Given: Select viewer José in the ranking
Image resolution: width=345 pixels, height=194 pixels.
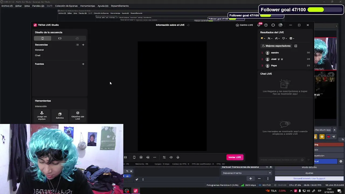Looking at the screenshot, I should (286, 59).
